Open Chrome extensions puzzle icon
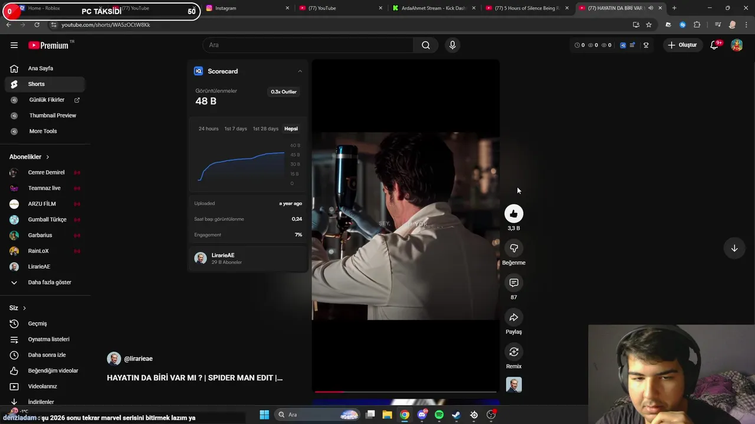The height and width of the screenshot is (424, 755). [697, 25]
